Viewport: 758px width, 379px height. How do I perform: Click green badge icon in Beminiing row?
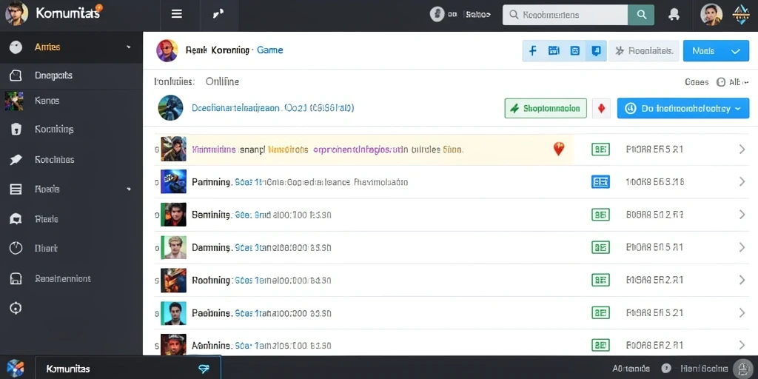click(600, 215)
